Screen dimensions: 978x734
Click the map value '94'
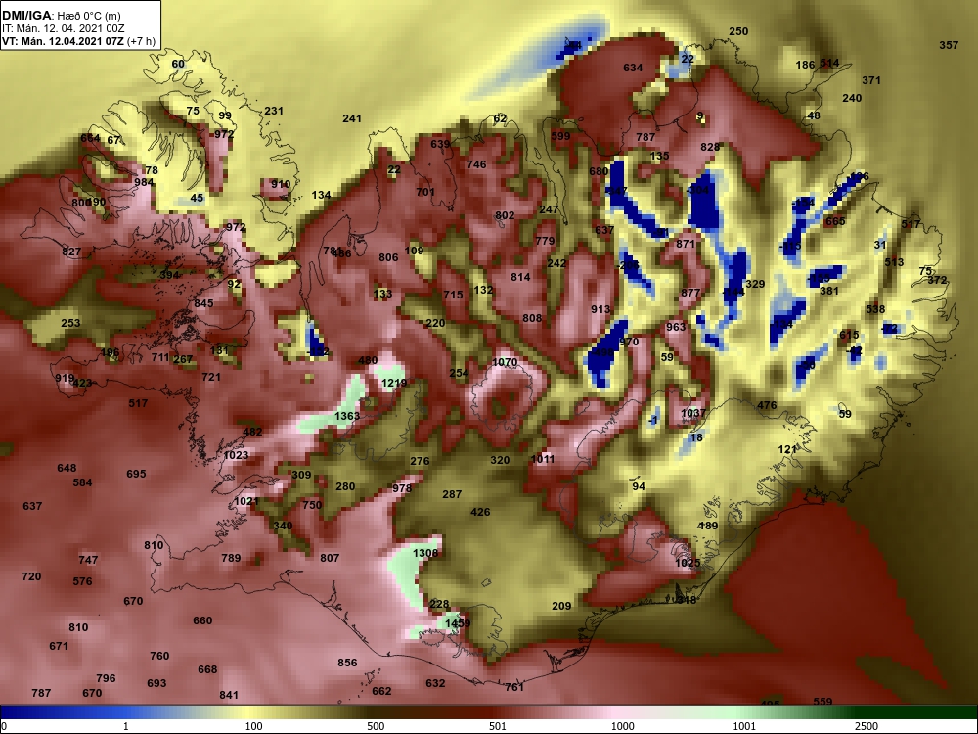click(x=639, y=486)
